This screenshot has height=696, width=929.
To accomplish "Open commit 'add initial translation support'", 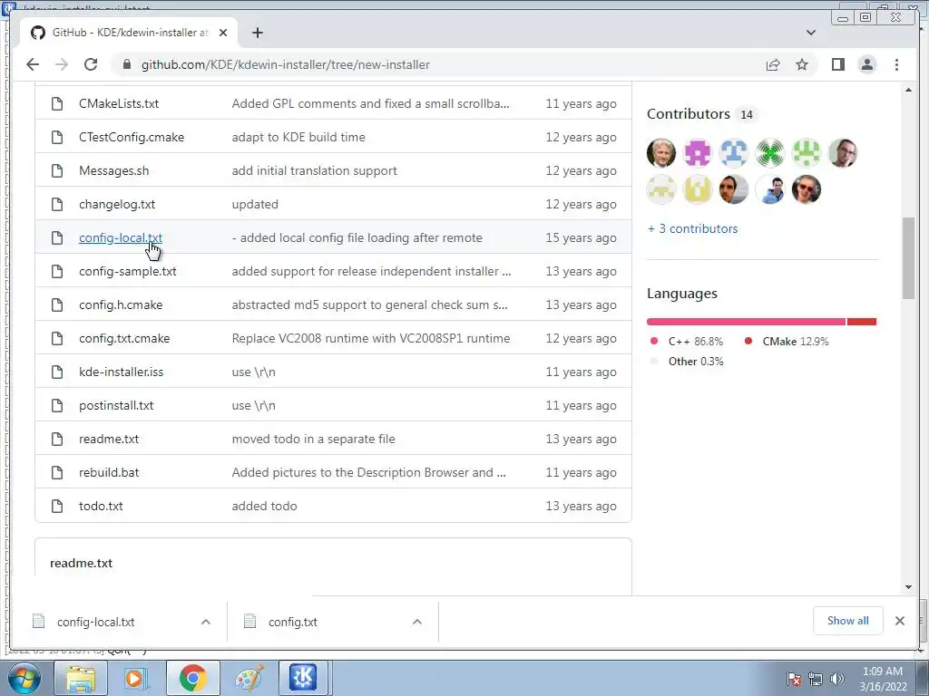I will 314,171.
